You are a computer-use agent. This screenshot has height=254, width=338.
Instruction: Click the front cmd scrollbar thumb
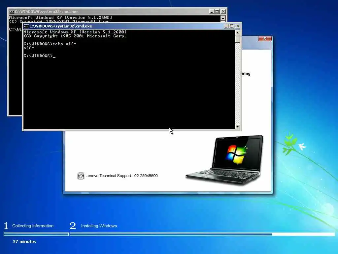[238, 39]
